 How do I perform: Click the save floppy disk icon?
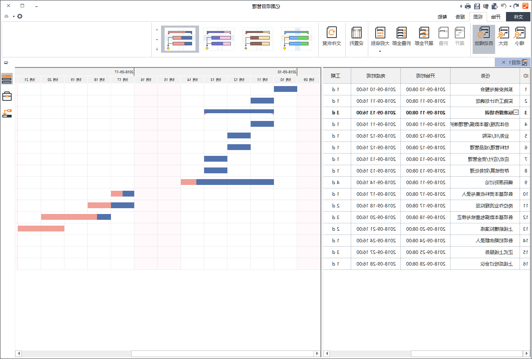click(477, 6)
